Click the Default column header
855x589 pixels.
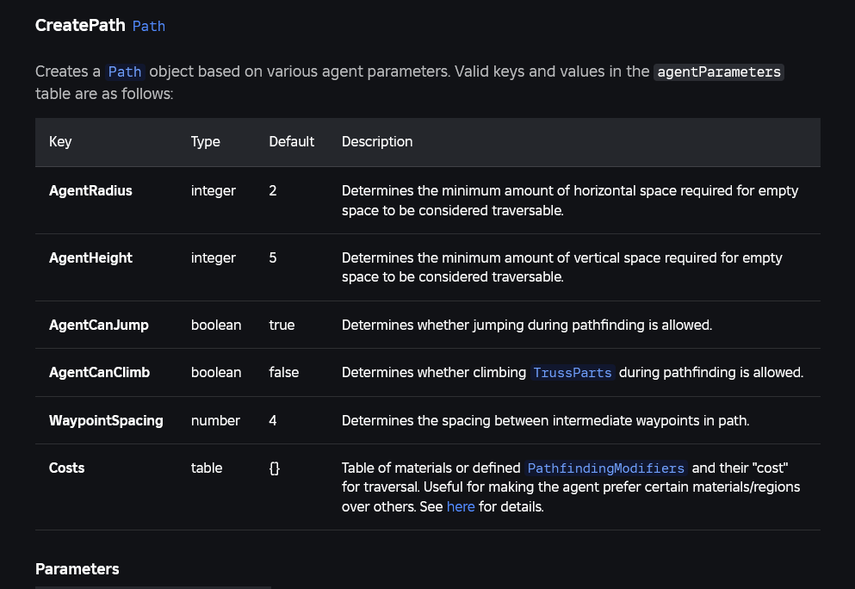click(291, 142)
